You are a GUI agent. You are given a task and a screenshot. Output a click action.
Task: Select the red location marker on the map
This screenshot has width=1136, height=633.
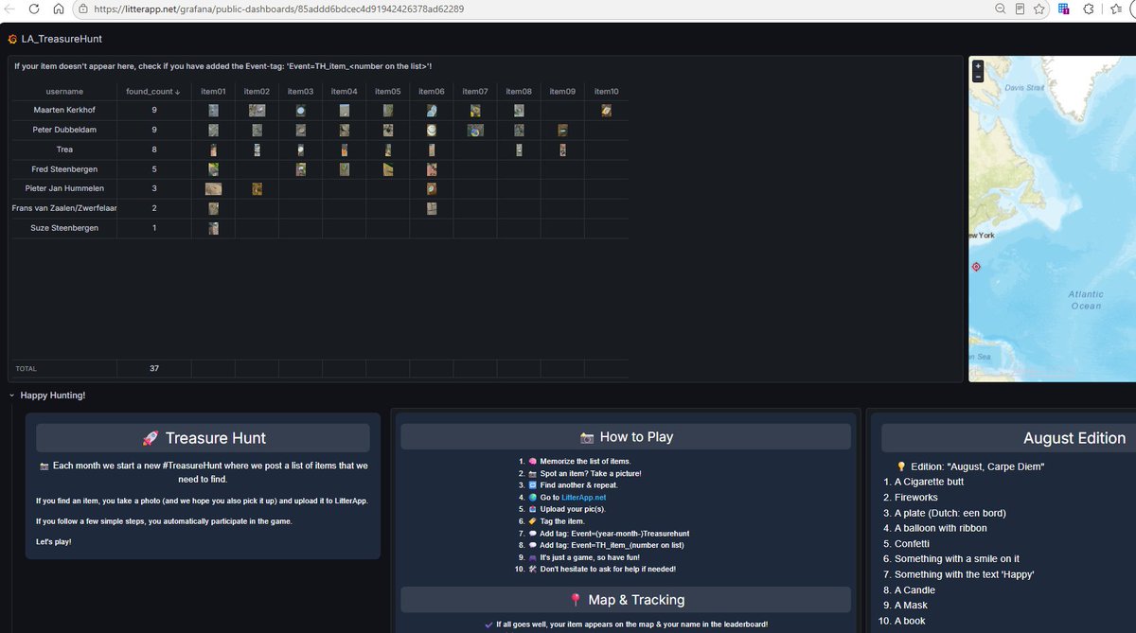pos(976,267)
